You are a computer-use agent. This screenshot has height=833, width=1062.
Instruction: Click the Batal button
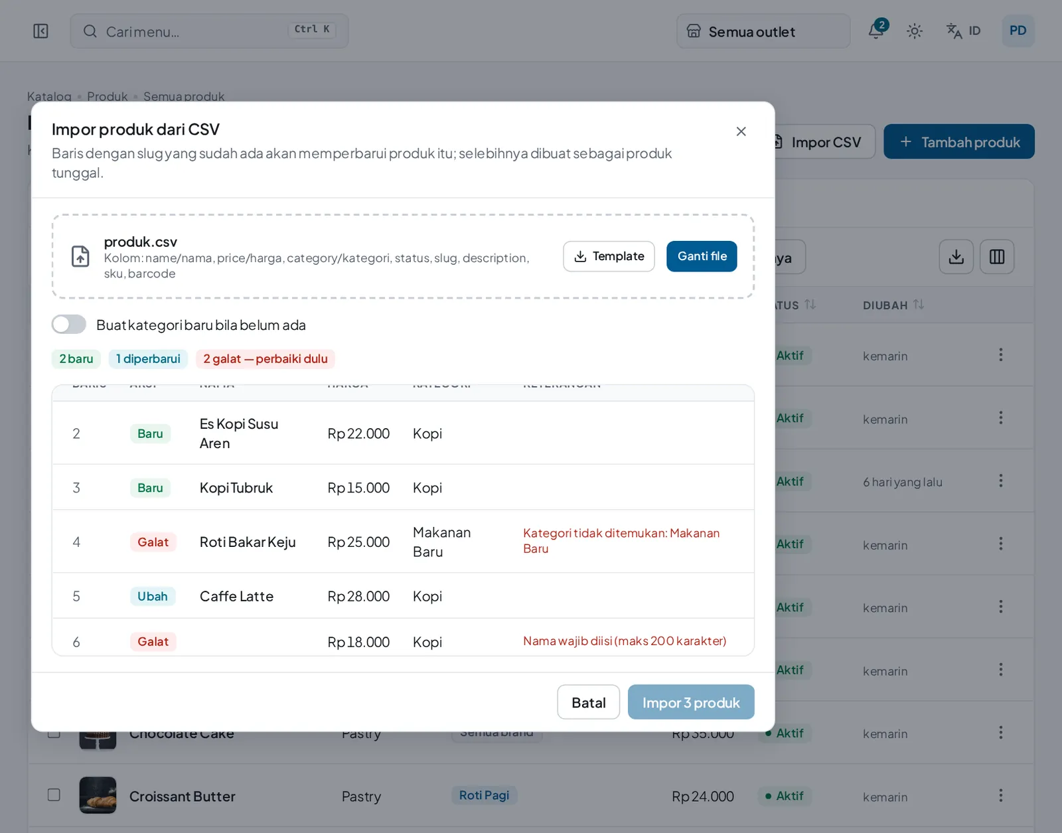[x=588, y=702]
